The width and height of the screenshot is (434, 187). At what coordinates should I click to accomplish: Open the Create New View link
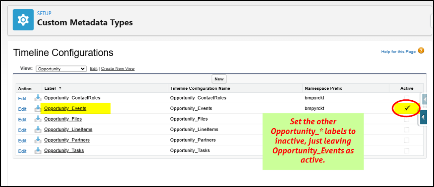pos(118,69)
